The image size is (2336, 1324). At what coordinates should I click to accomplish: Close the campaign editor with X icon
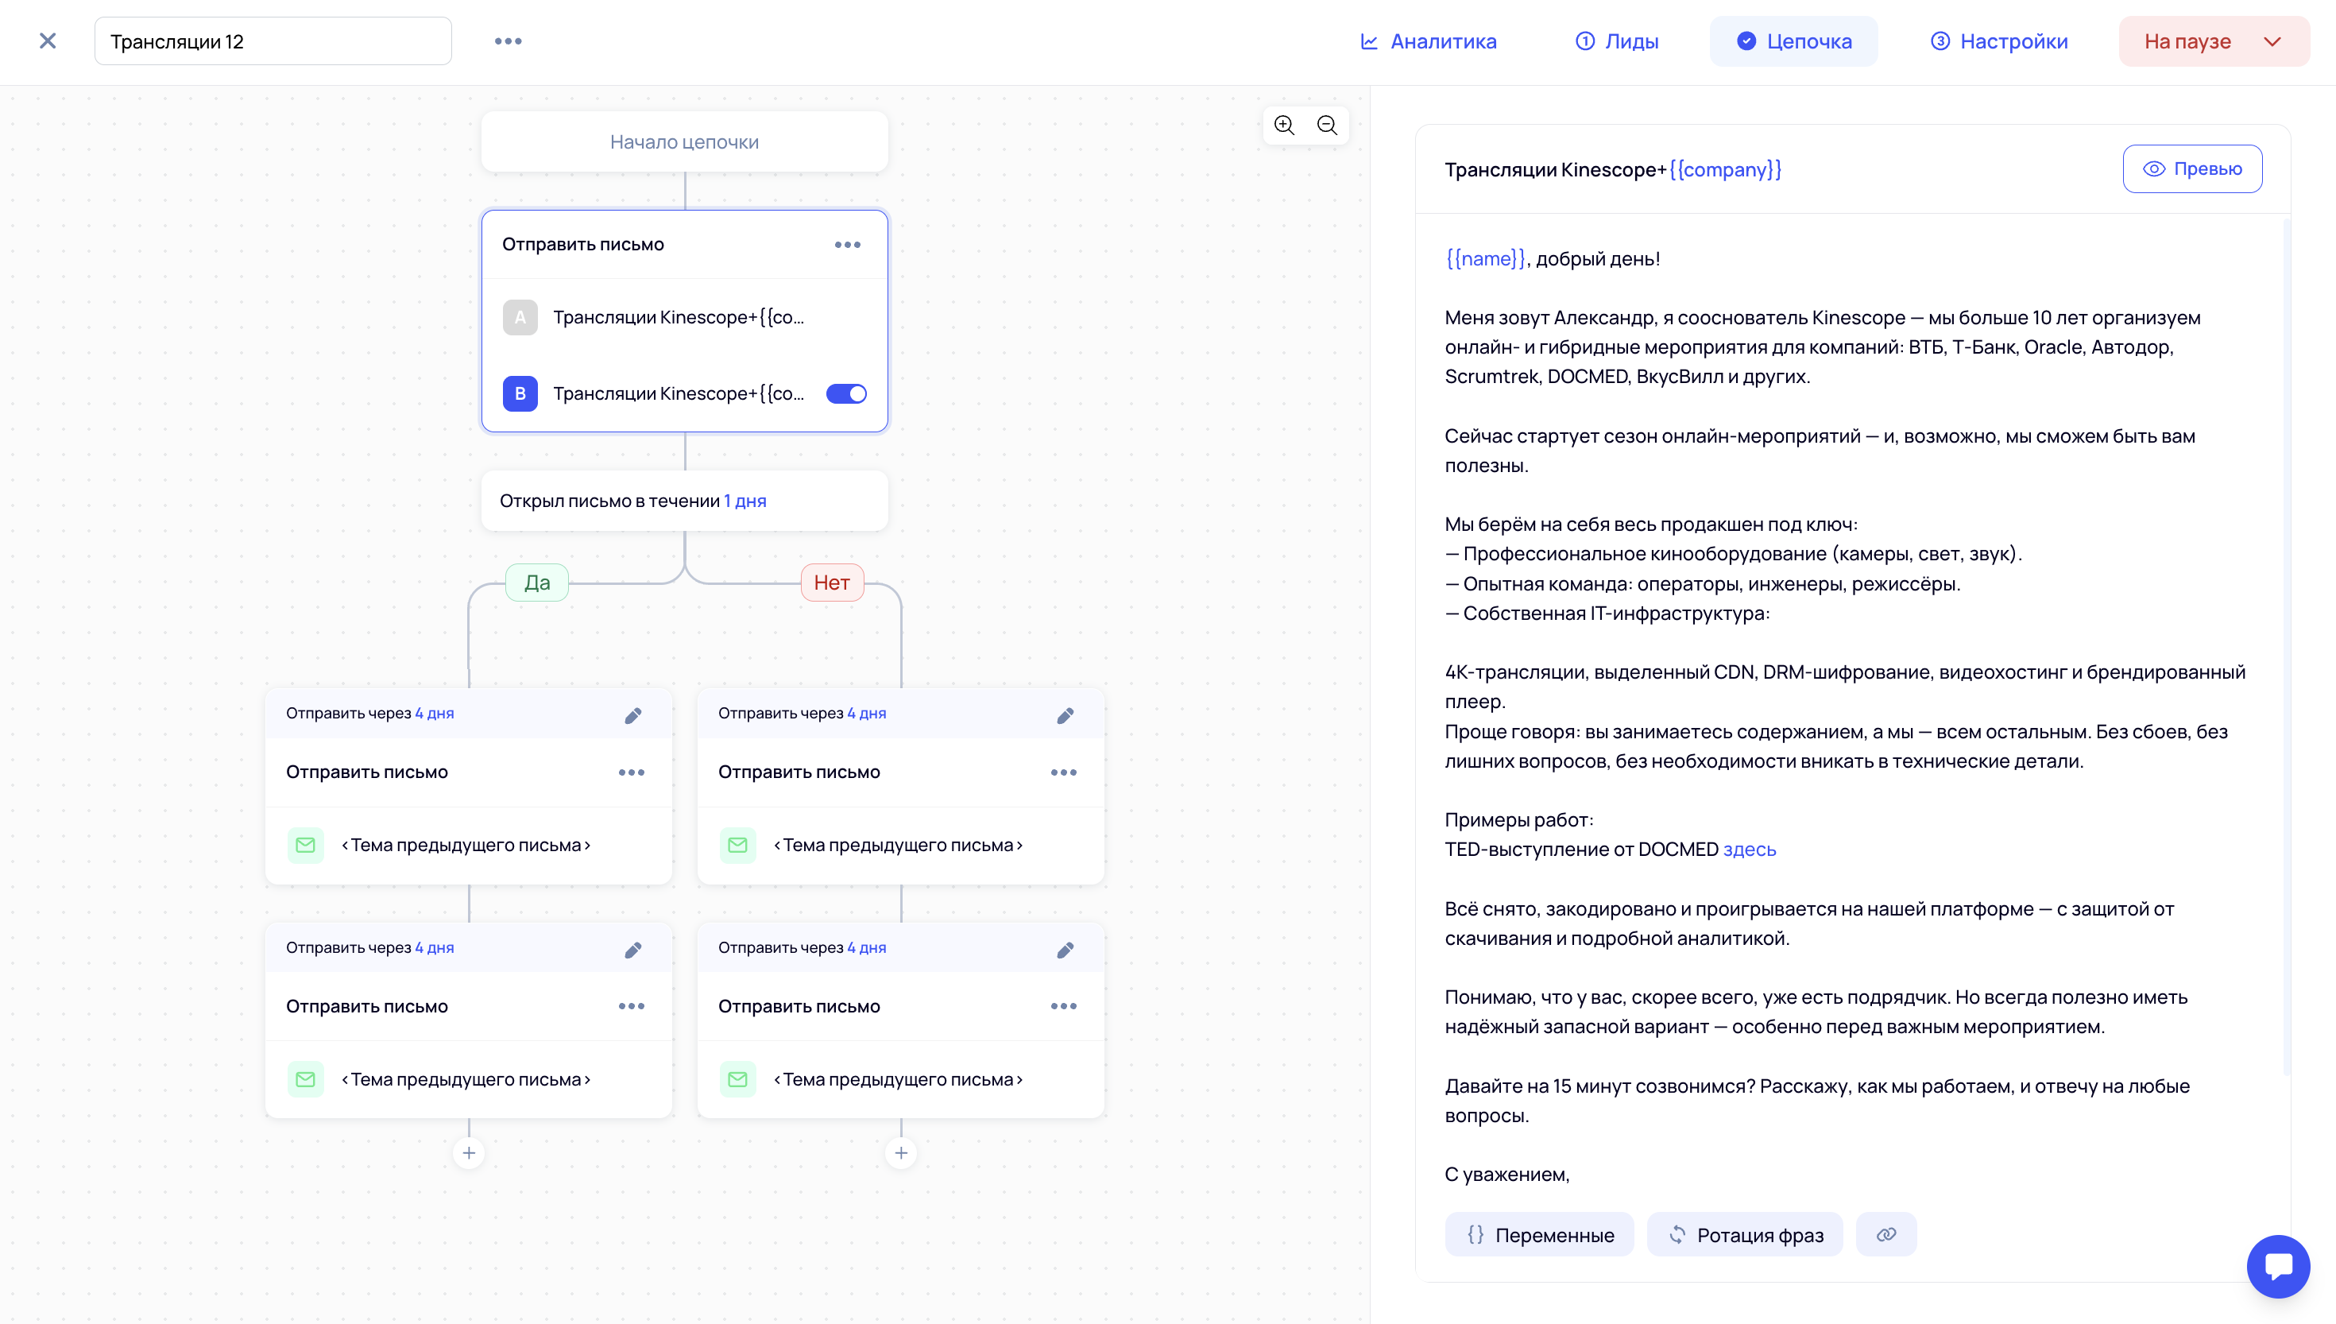coord(48,41)
